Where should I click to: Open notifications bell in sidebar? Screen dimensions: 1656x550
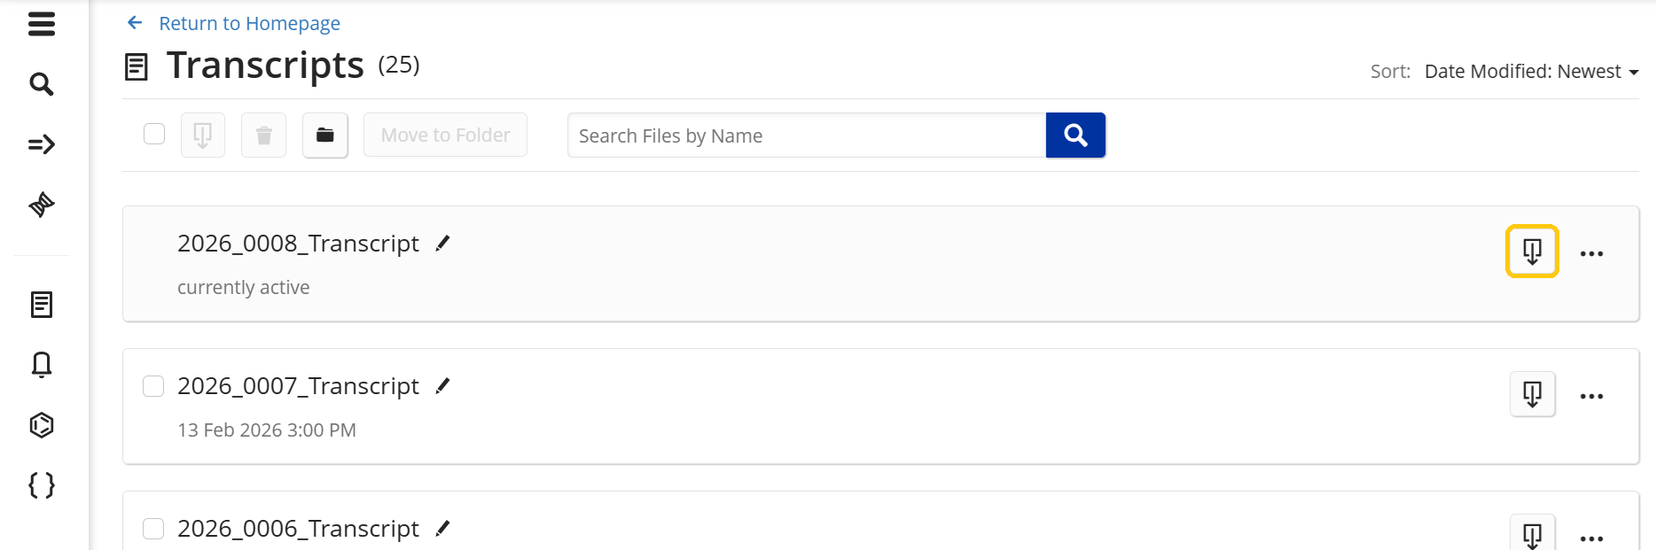click(42, 365)
